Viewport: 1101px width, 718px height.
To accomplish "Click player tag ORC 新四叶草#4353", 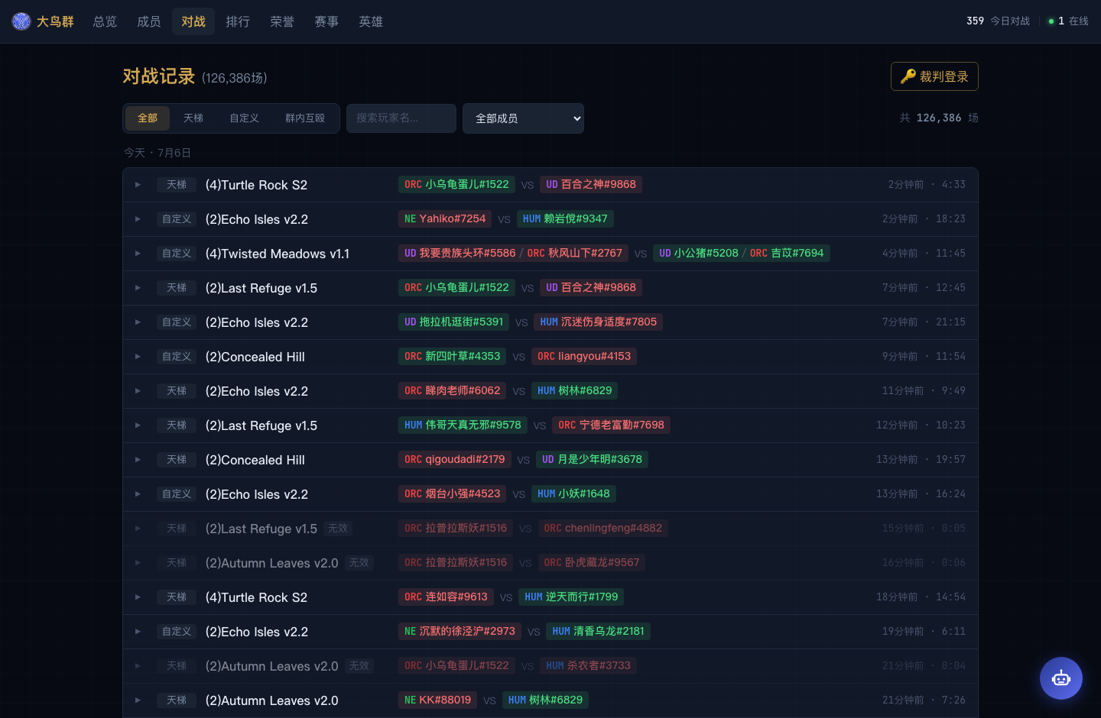I will pyautogui.click(x=452, y=356).
